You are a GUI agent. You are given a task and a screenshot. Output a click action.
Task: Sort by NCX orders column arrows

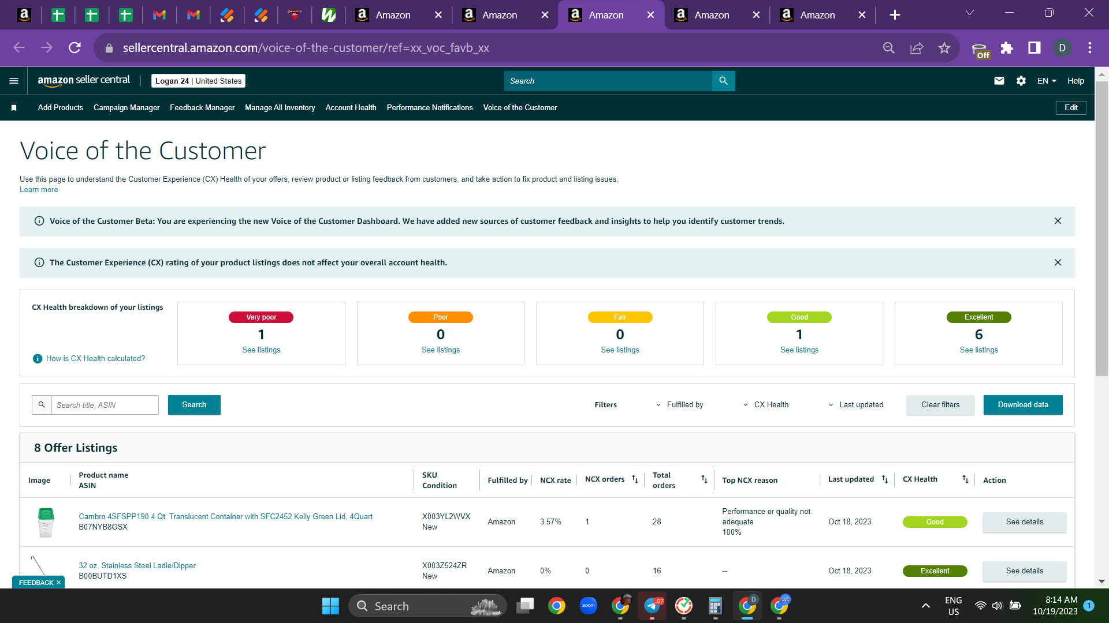(x=635, y=479)
